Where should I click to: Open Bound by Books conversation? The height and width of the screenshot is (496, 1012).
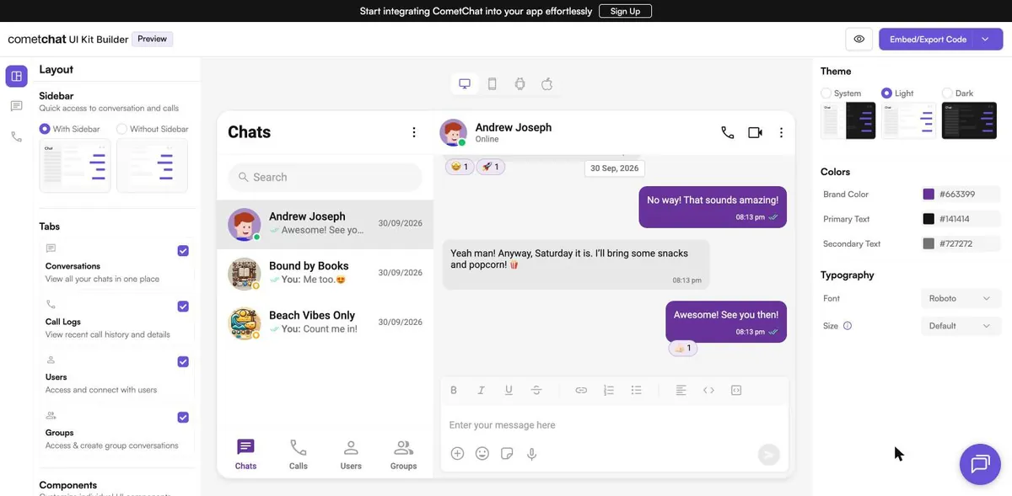click(325, 273)
